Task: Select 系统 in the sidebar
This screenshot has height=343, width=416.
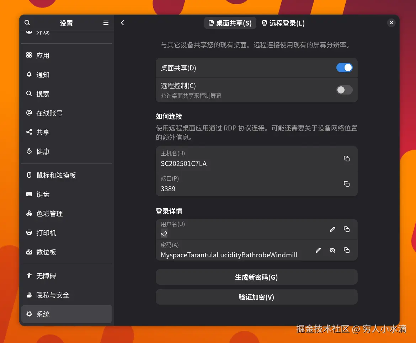Action: tap(66, 314)
